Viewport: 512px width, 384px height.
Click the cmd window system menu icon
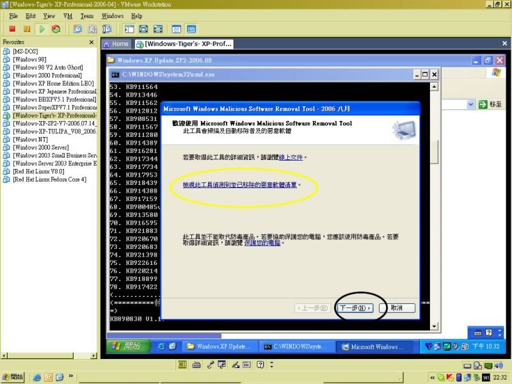tap(115, 74)
